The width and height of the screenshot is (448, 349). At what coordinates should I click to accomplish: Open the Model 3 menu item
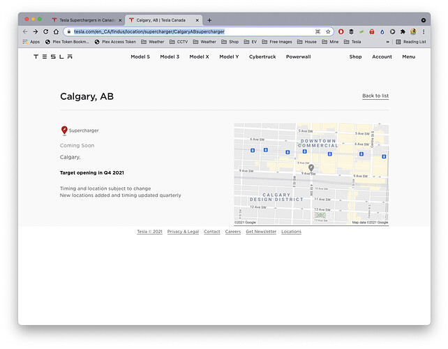tap(170, 57)
